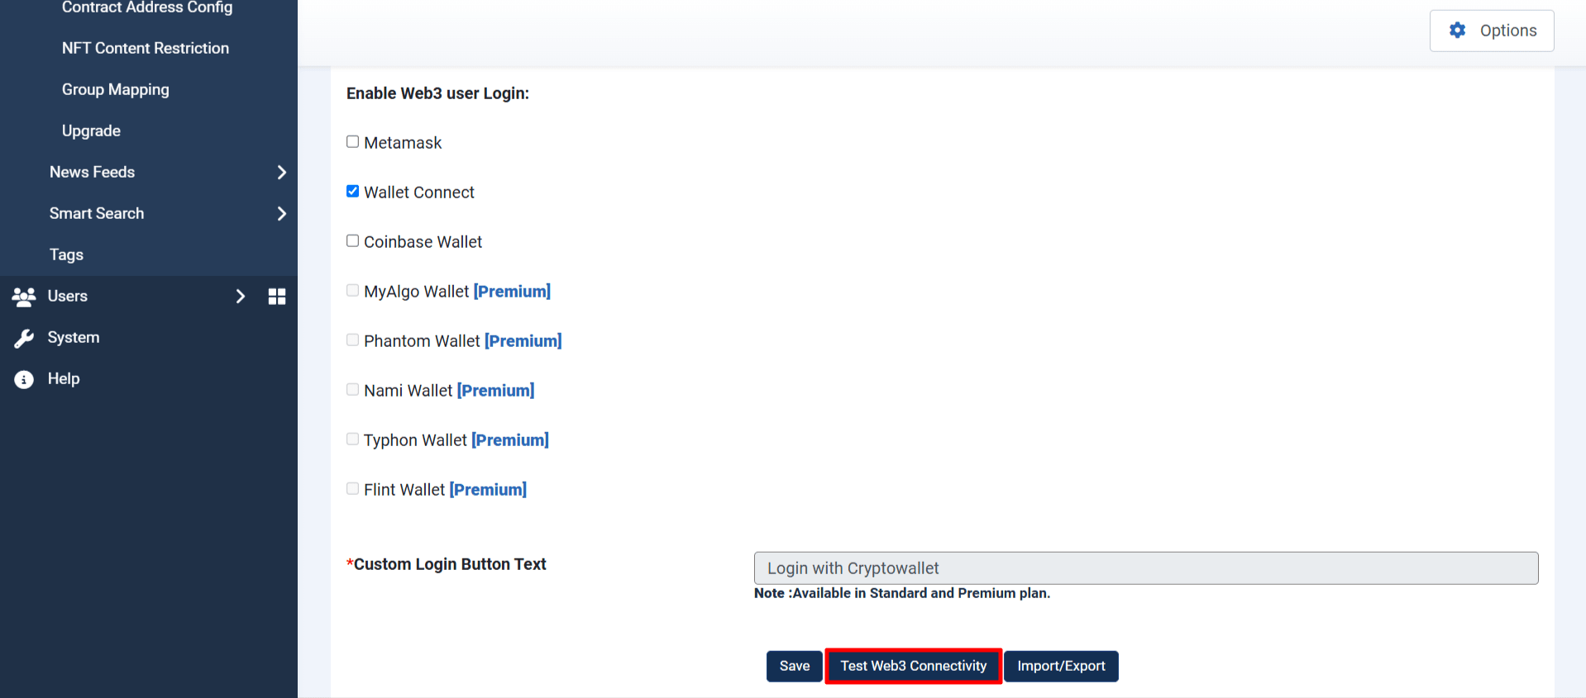Click the Users menu label
Screen dimensions: 1586x698
tap(68, 297)
